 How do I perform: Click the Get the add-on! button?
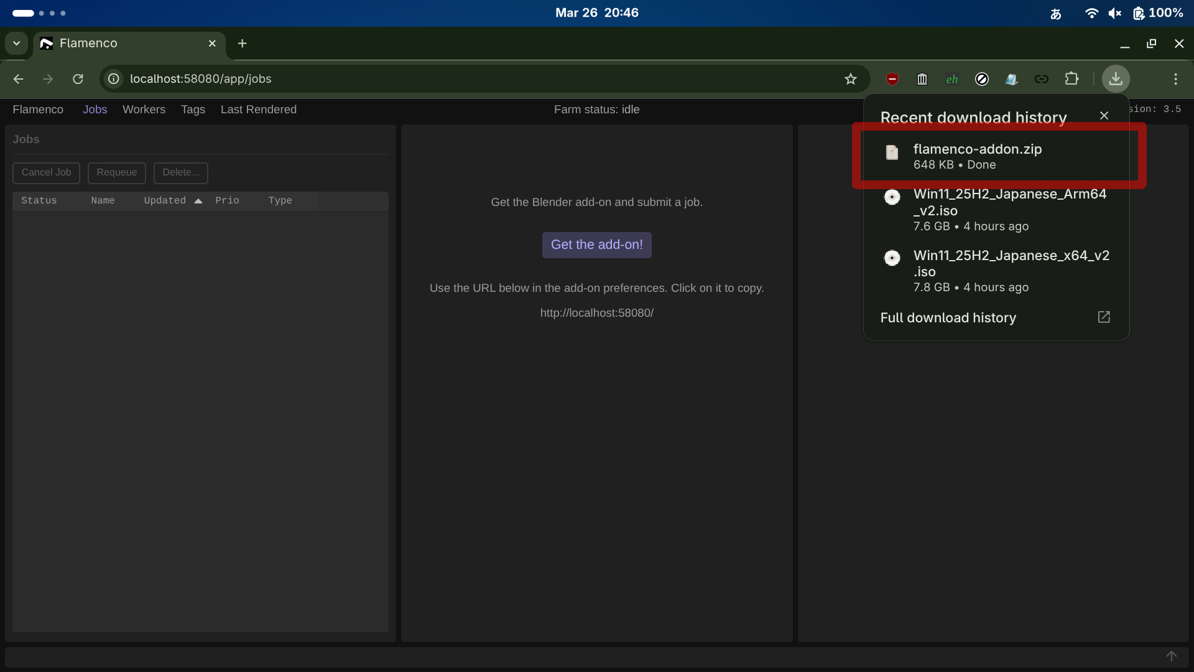597,245
